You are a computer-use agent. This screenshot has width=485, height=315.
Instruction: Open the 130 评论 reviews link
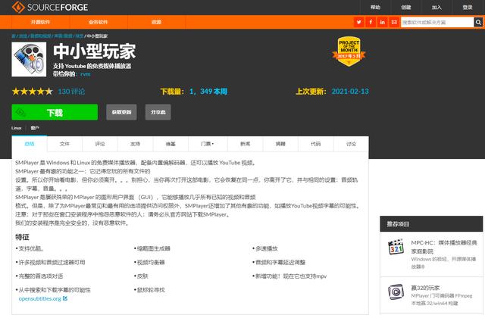click(x=71, y=92)
